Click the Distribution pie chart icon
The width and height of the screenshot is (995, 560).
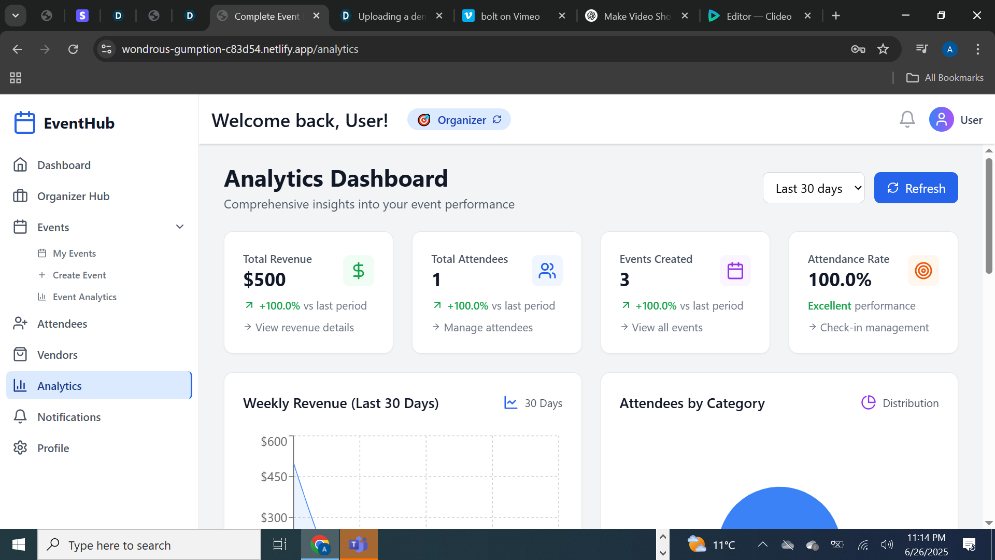(x=868, y=403)
